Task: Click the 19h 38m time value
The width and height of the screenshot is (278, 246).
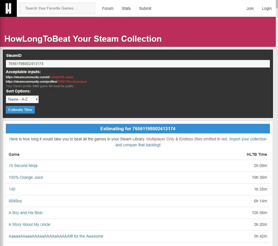Action: tap(259, 177)
